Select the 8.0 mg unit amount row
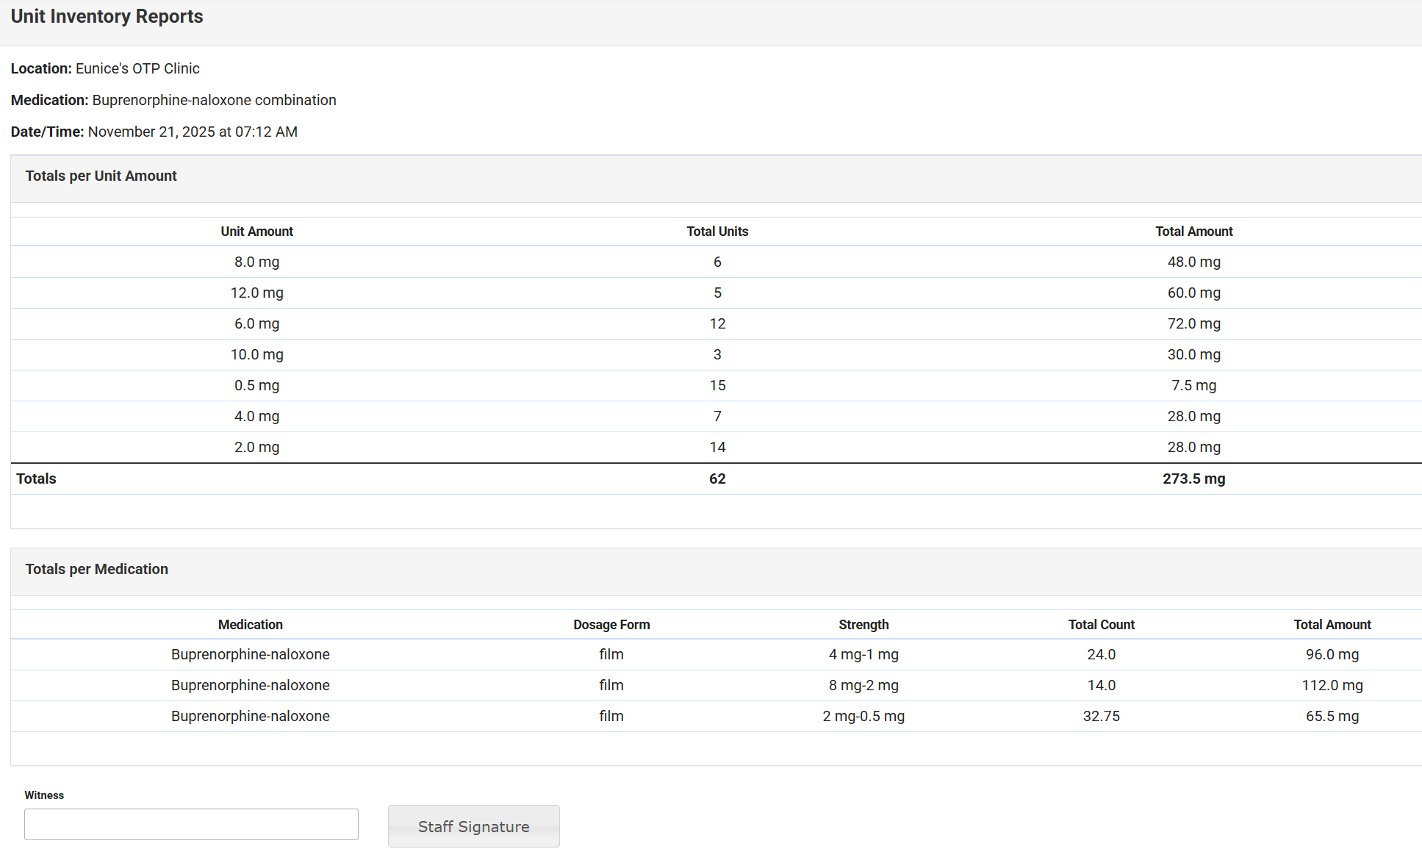1422x849 pixels. (x=256, y=262)
